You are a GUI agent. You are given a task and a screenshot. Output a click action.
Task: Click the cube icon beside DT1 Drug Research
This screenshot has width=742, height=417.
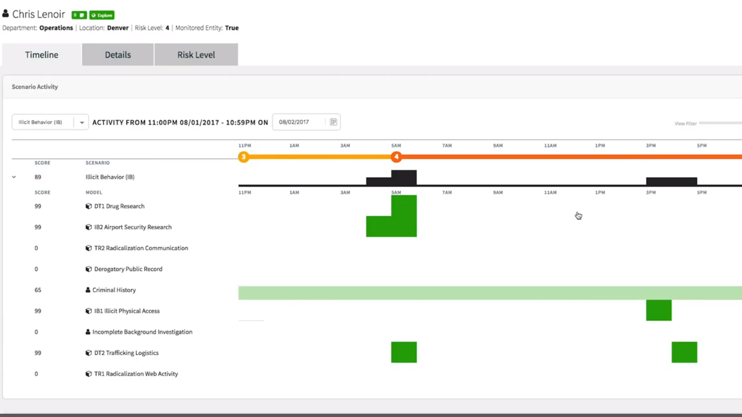[x=88, y=206]
